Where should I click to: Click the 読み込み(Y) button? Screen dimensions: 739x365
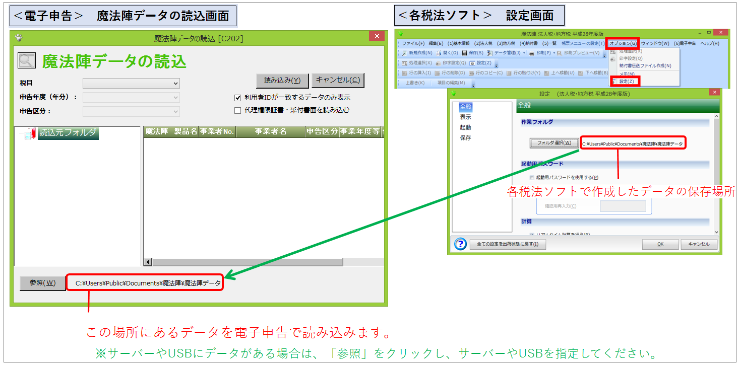click(x=282, y=80)
